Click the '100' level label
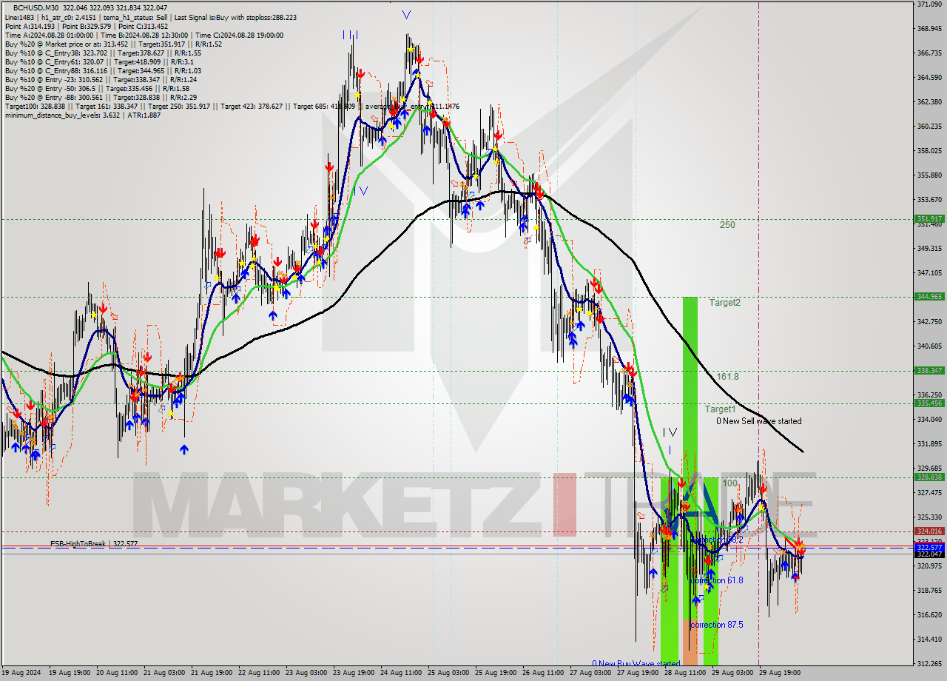Image resolution: width=947 pixels, height=681 pixels. pyautogui.click(x=730, y=483)
